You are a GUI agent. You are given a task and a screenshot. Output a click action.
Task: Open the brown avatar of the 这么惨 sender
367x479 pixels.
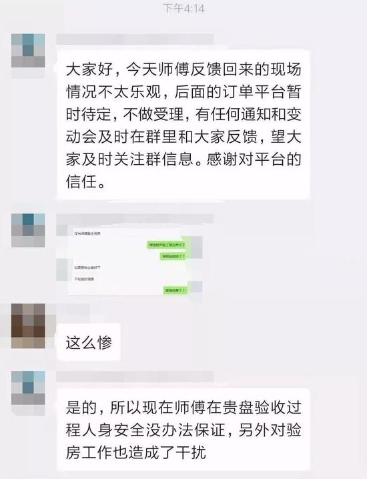coord(28,326)
